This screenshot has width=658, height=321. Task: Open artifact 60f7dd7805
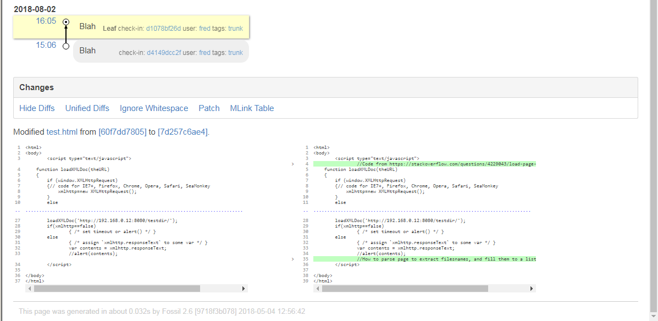coord(123,132)
